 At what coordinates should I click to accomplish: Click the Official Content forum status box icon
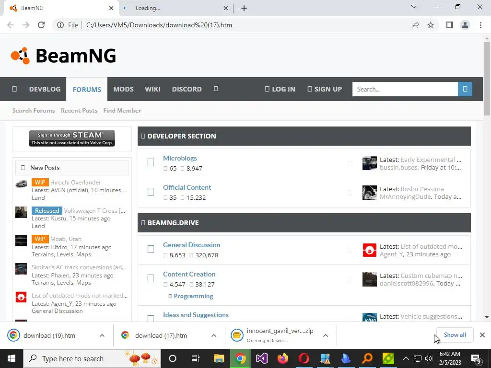(151, 192)
